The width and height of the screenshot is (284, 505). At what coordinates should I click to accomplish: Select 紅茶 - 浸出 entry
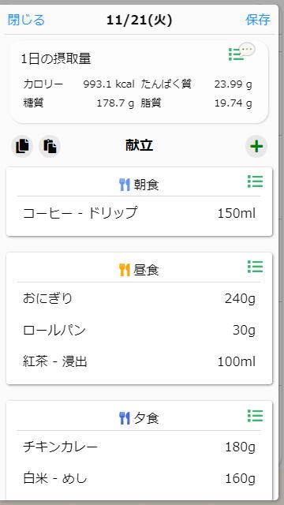tap(139, 362)
